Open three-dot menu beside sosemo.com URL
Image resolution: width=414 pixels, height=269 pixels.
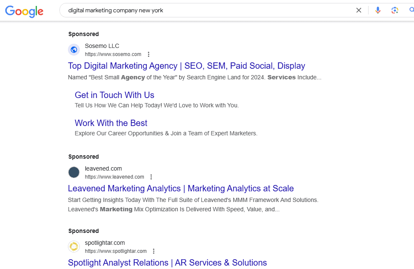[149, 54]
